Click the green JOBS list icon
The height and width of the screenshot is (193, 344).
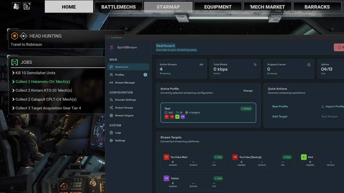(15, 62)
